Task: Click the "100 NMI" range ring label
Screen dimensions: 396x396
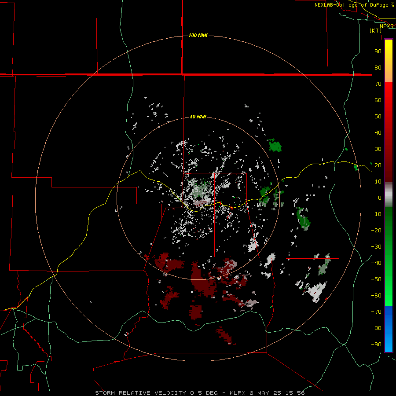Action: point(198,35)
